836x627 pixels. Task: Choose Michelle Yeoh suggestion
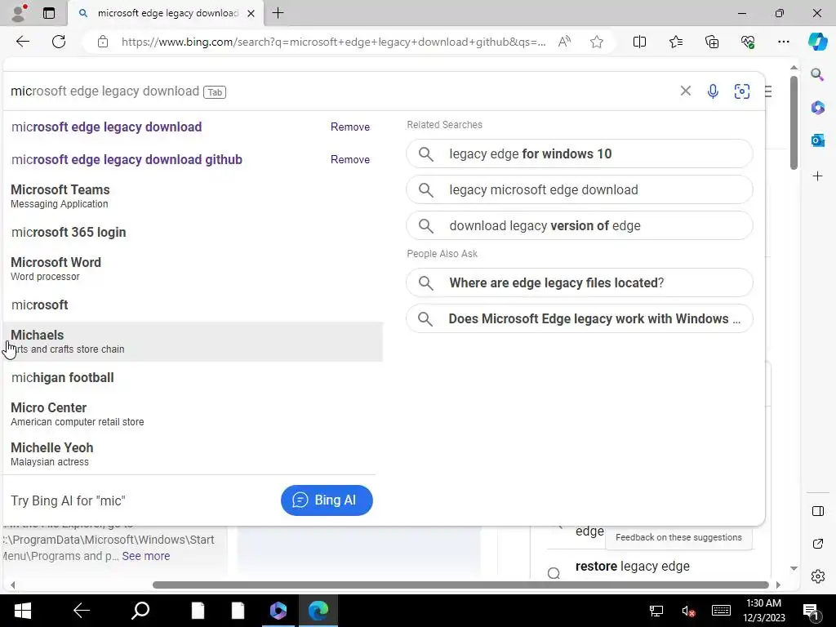click(193, 454)
